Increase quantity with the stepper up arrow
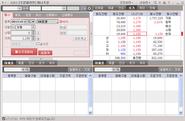 point(33,32)
